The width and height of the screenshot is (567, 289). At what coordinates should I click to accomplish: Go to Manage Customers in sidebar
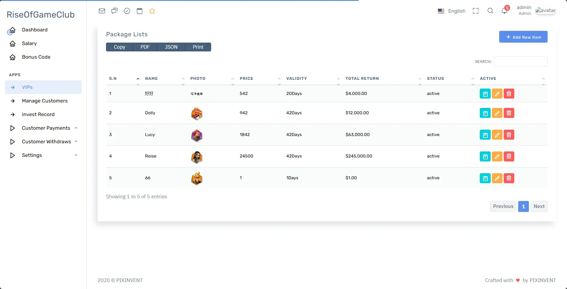[x=45, y=101]
